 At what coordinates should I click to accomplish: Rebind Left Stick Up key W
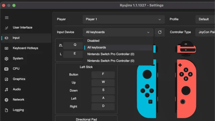103,82
